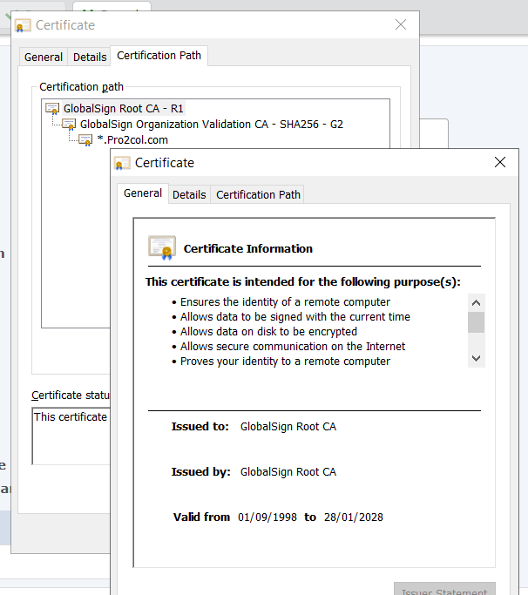Image resolution: width=528 pixels, height=595 pixels.
Task: Click the Certificate Information heading
Action: pyautogui.click(x=248, y=248)
